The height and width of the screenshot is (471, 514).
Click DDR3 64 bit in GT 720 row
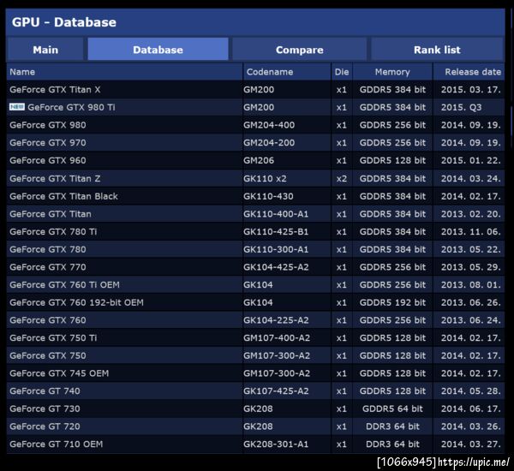392,426
